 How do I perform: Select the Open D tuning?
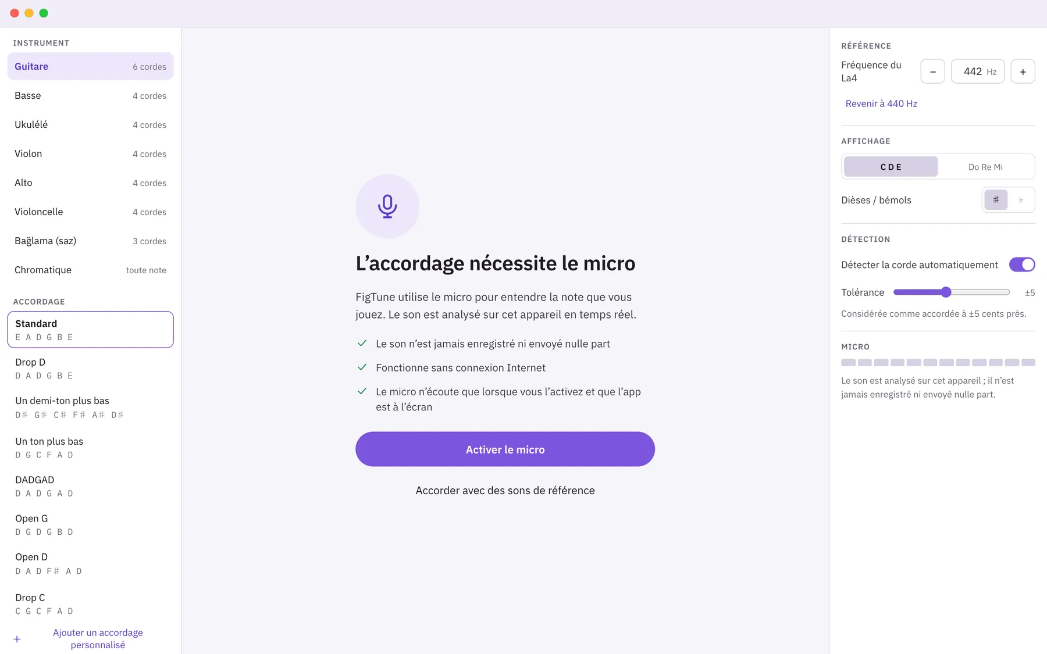[90, 563]
